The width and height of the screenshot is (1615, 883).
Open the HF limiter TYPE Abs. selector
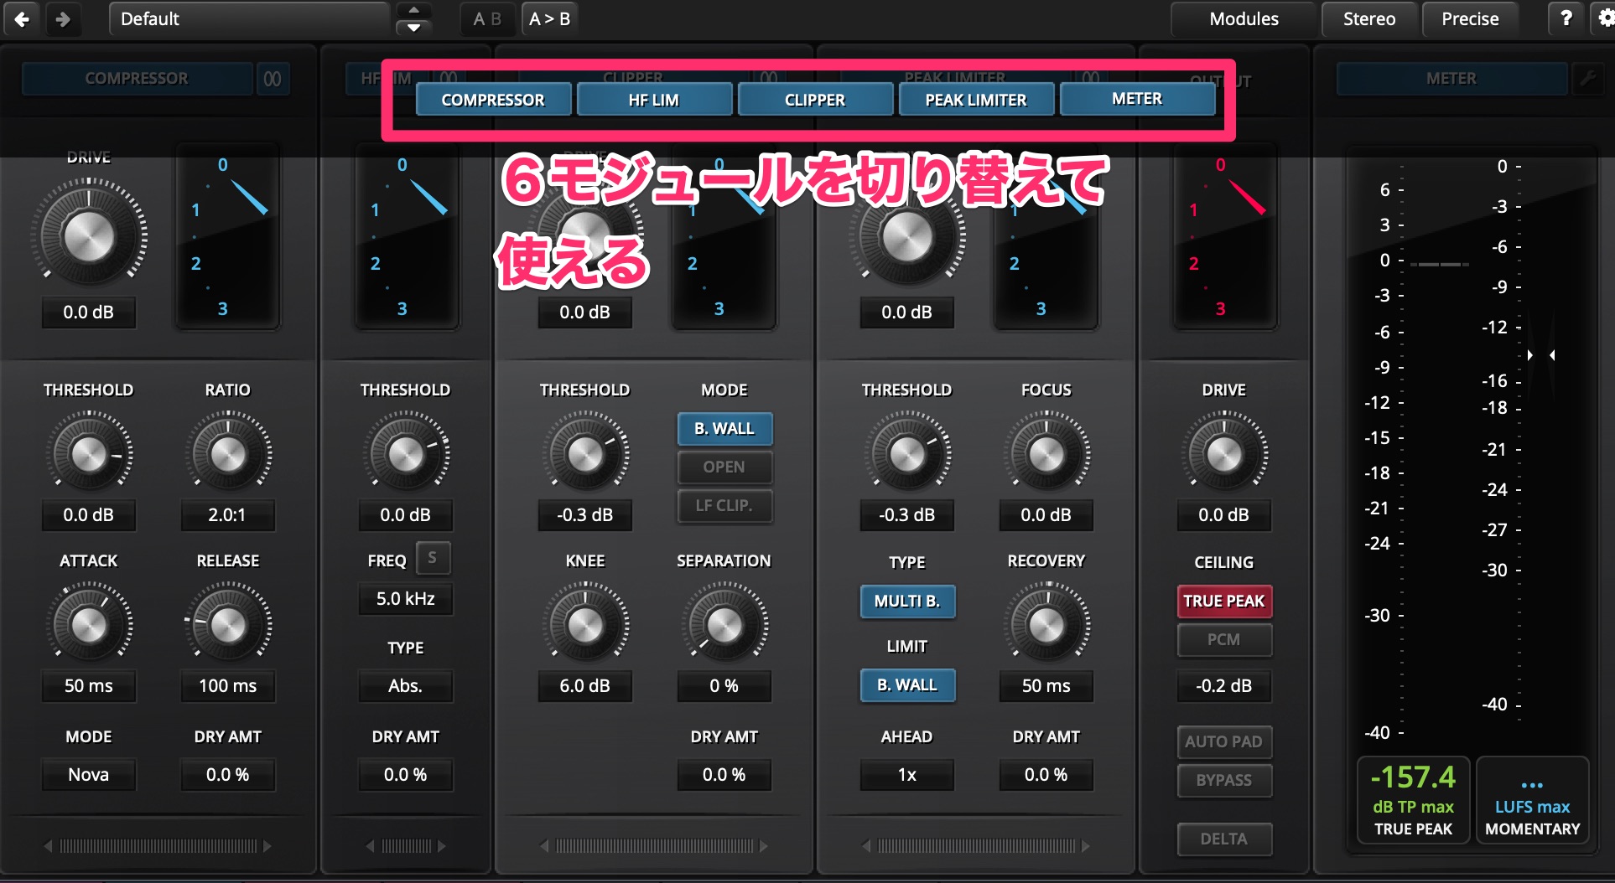pos(405,686)
